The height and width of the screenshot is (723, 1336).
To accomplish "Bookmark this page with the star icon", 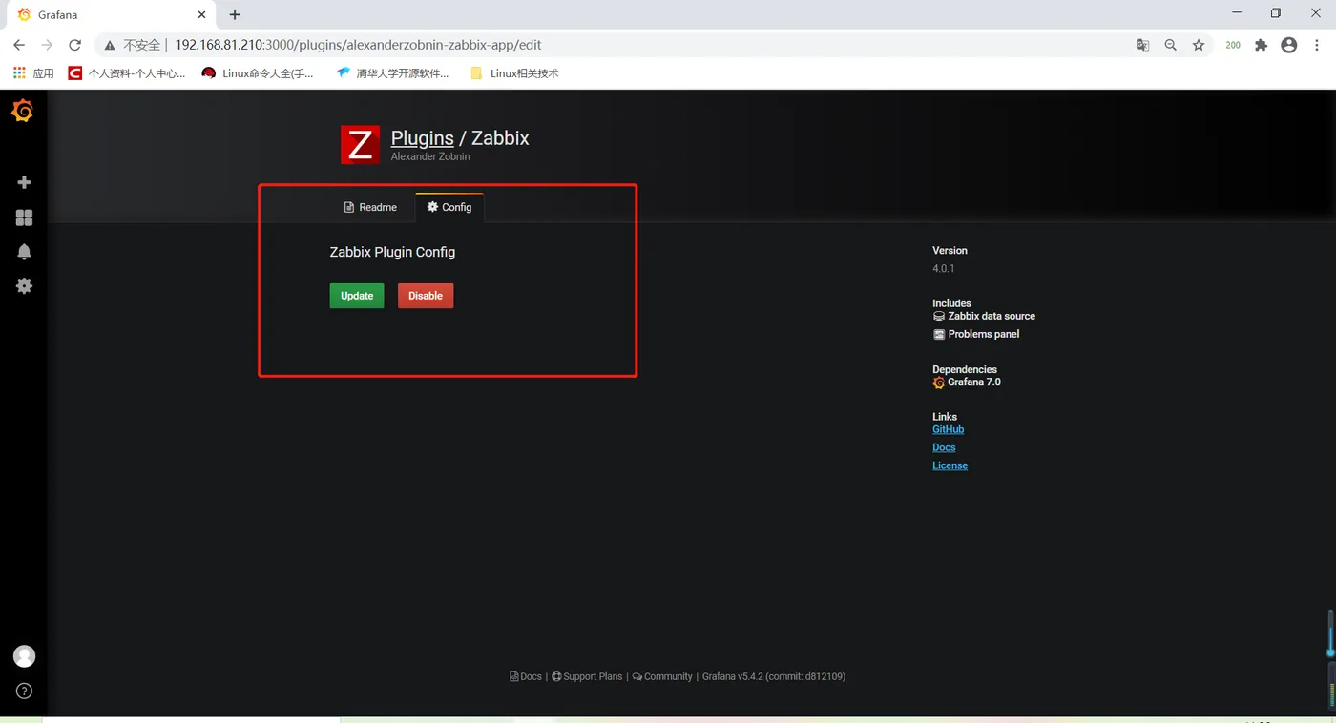I will [1199, 45].
